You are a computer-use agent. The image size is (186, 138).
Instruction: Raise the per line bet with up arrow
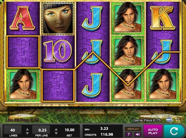(56, 129)
